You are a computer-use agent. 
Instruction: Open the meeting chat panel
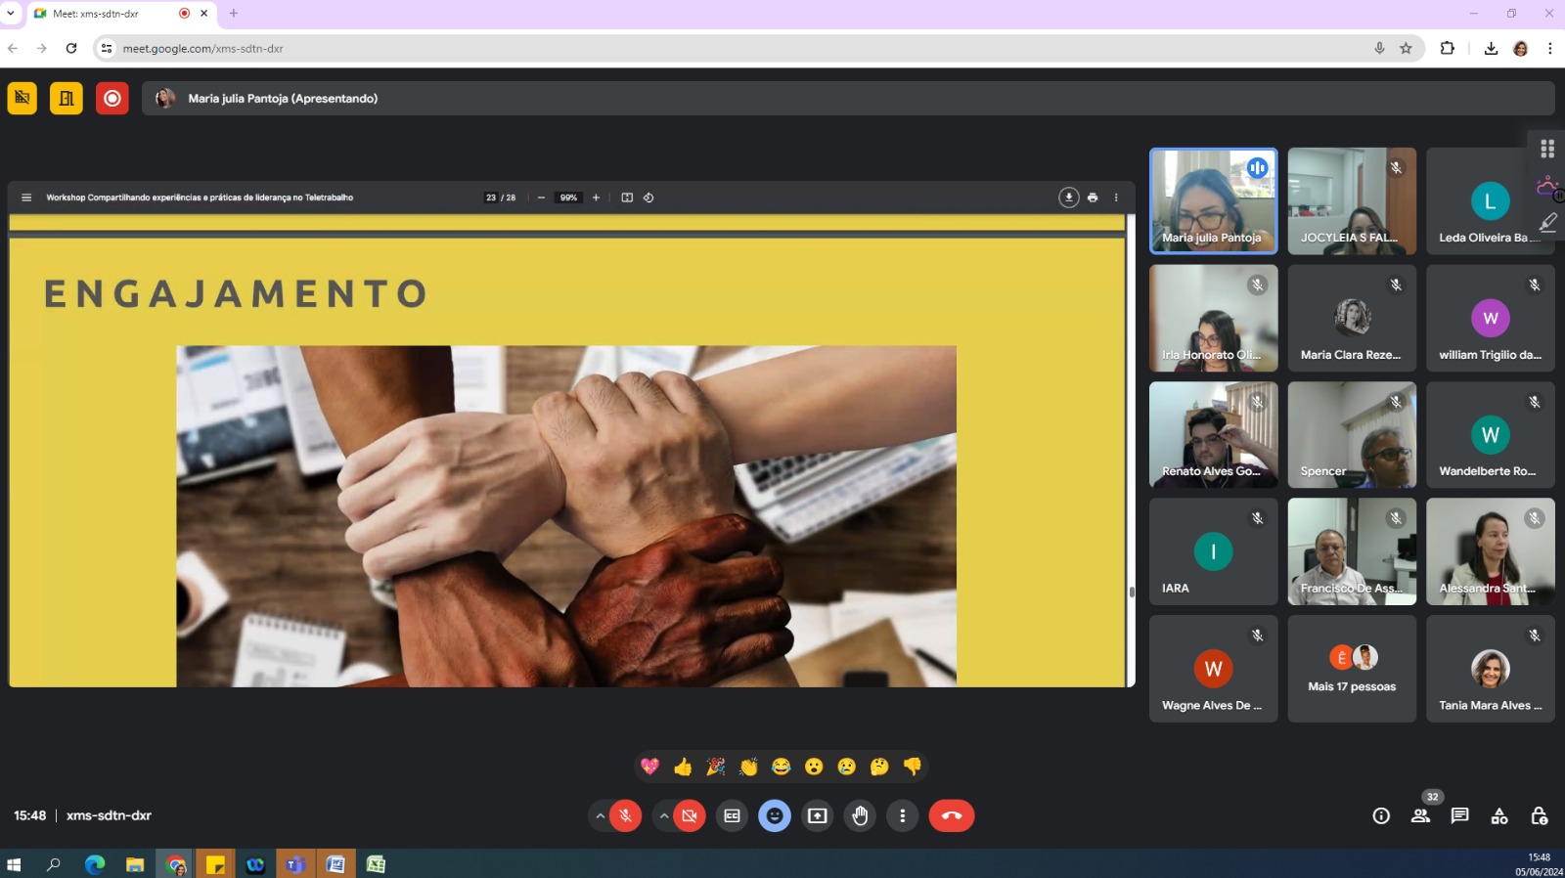coord(1459,815)
